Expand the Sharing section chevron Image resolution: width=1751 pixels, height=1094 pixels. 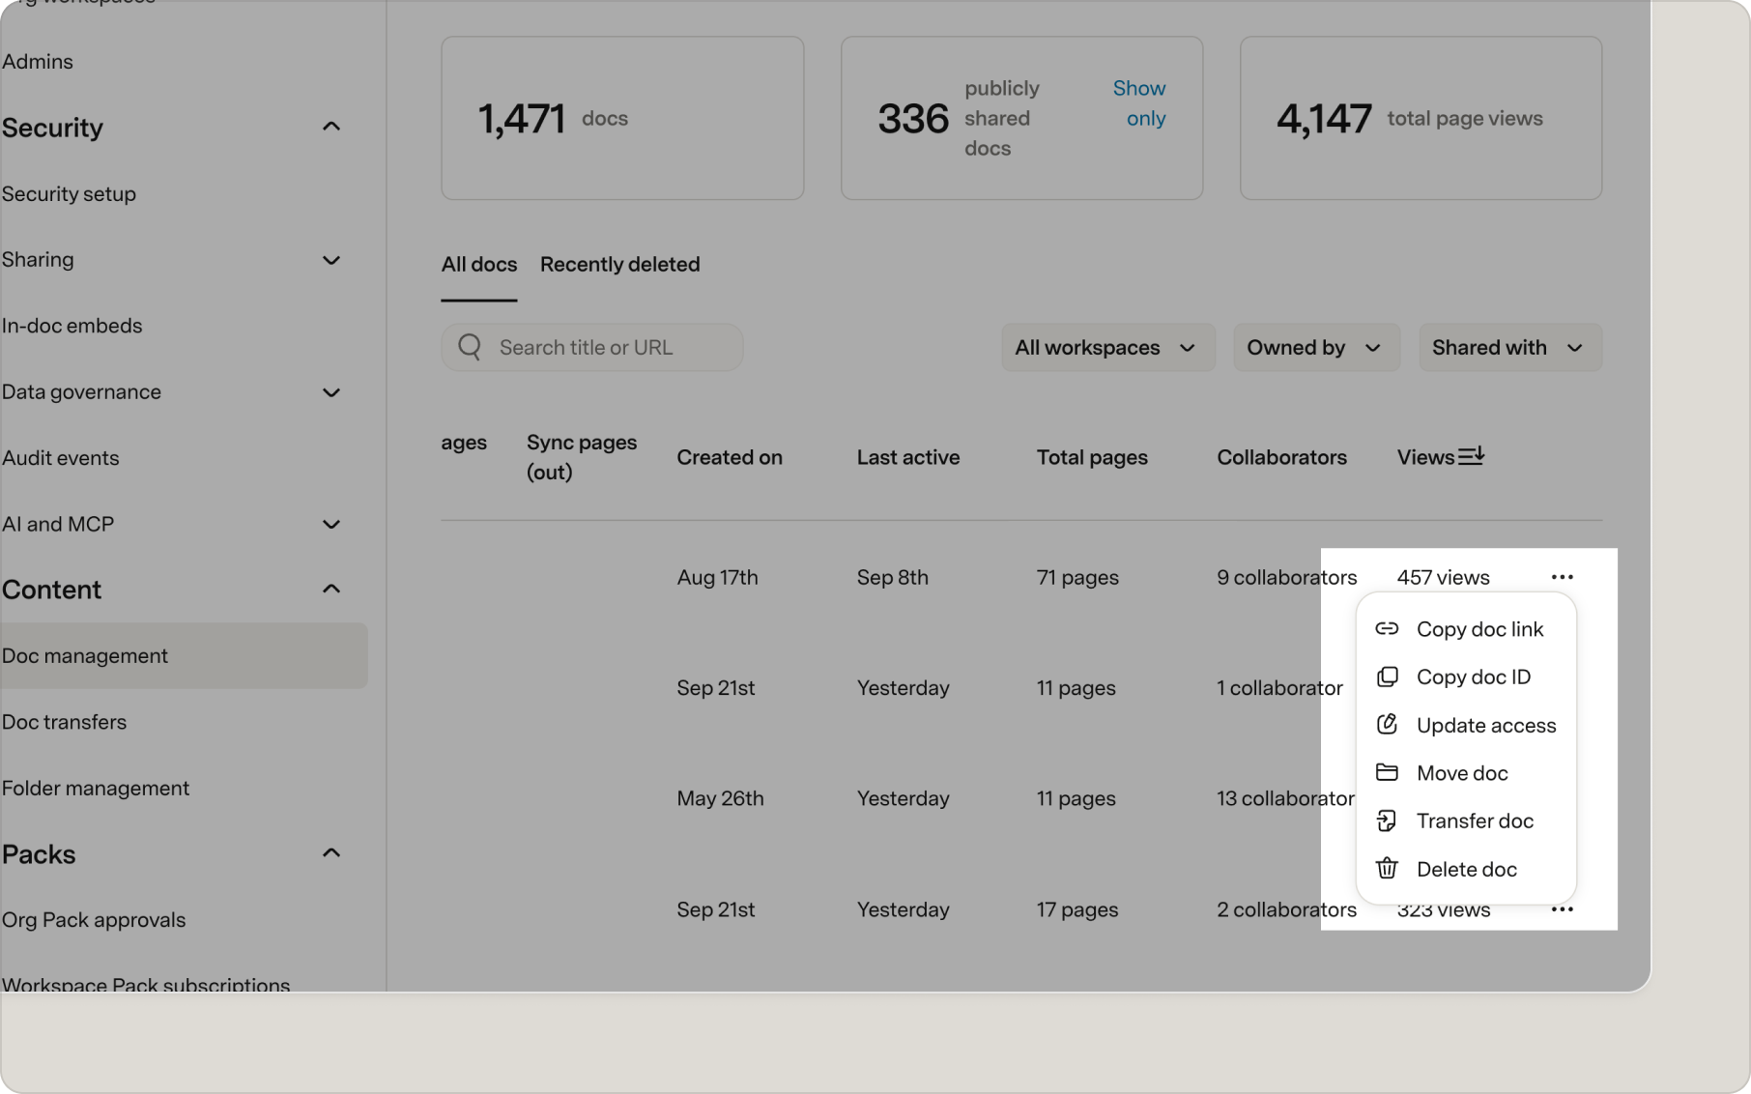pos(331,260)
